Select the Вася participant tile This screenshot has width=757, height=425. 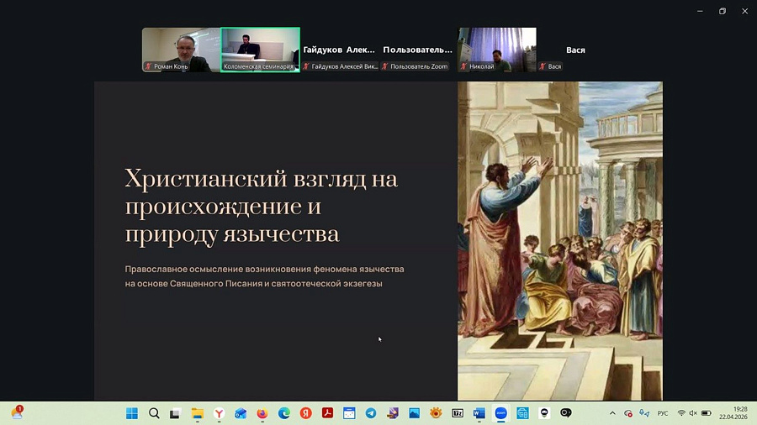(575, 50)
